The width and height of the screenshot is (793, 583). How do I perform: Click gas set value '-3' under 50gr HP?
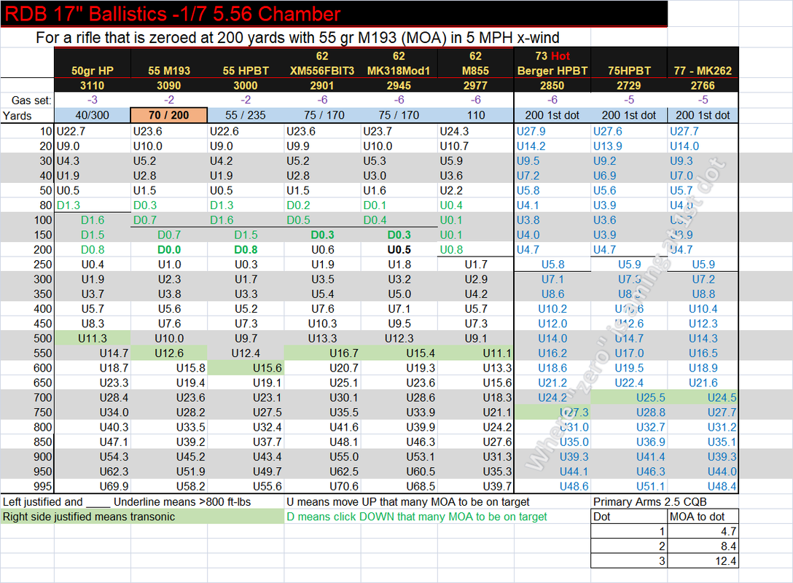point(92,100)
